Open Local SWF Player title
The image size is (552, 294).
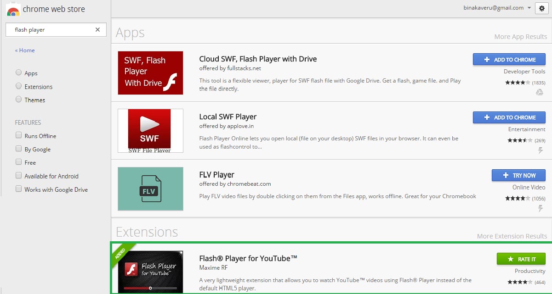[228, 116]
